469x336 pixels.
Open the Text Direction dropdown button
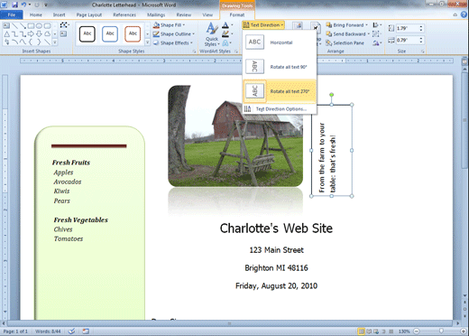pyautogui.click(x=263, y=25)
